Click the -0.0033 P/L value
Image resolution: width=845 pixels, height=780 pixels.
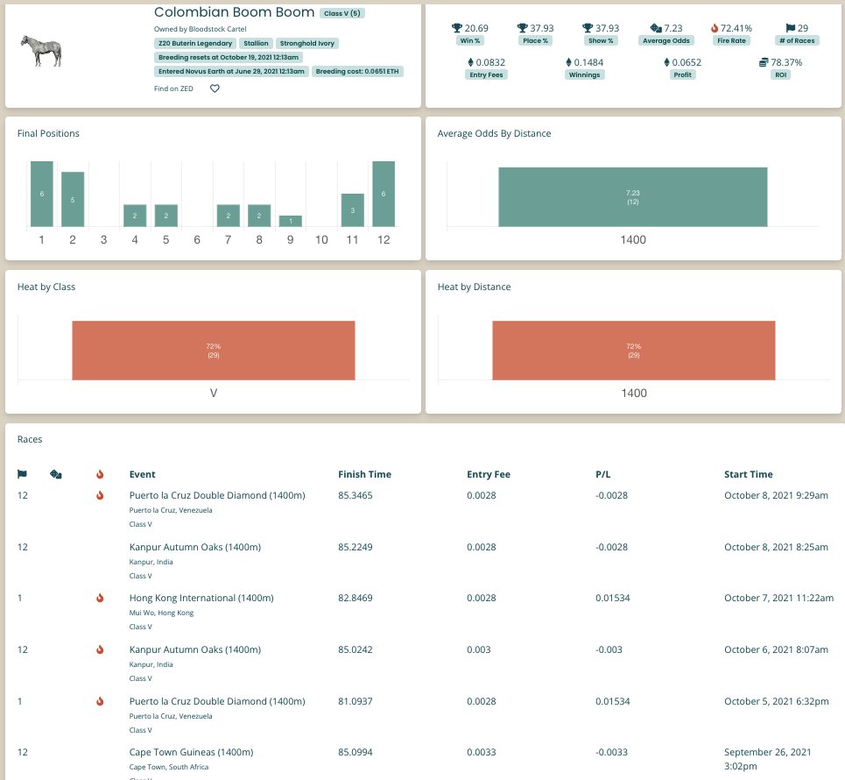(x=612, y=752)
